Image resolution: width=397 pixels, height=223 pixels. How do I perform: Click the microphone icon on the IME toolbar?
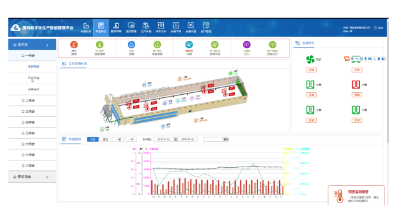(365, 59)
